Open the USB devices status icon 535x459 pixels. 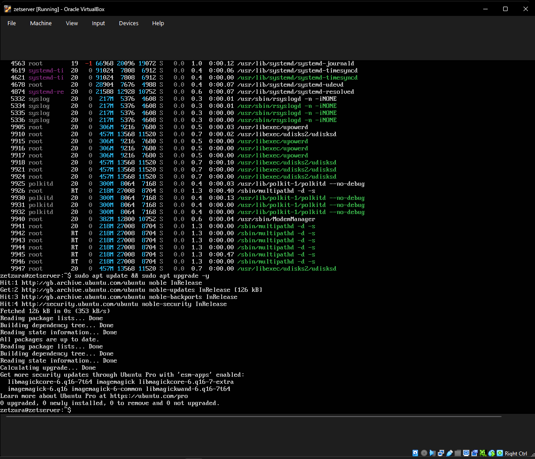pos(450,453)
